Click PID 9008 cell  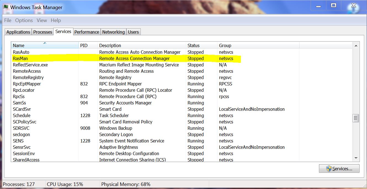pos(85,128)
